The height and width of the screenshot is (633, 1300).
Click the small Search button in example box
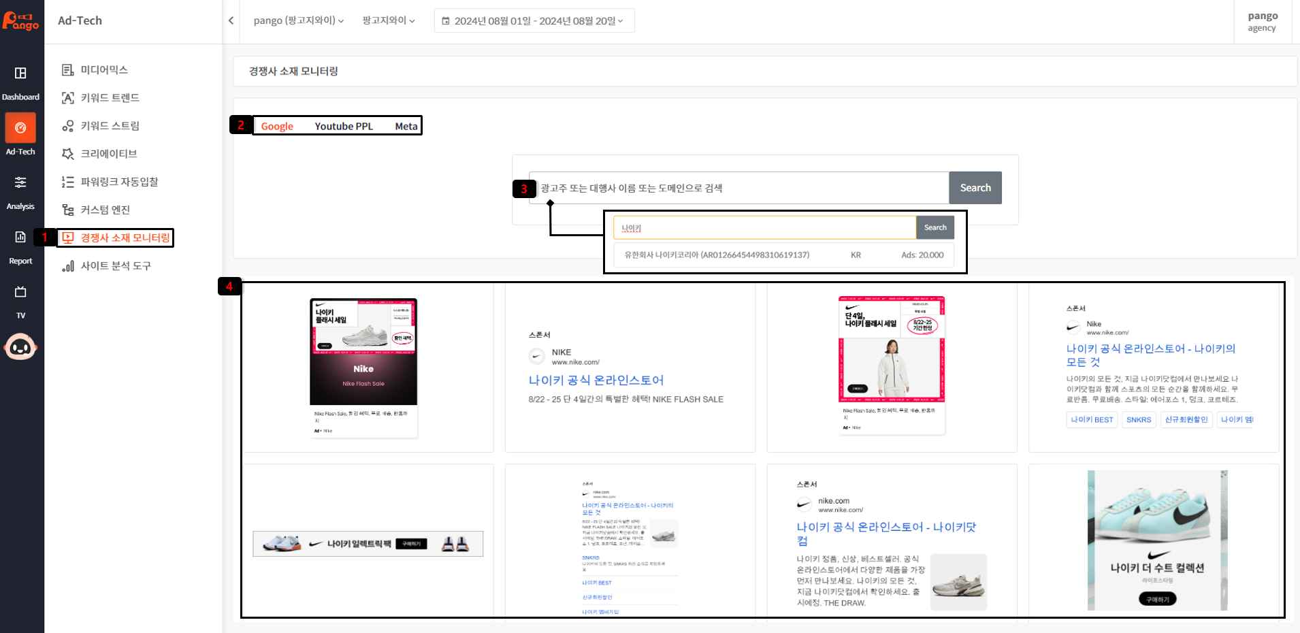point(935,228)
